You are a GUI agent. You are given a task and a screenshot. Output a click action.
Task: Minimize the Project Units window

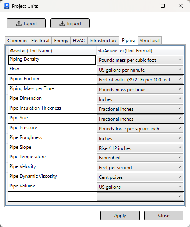[145, 6]
